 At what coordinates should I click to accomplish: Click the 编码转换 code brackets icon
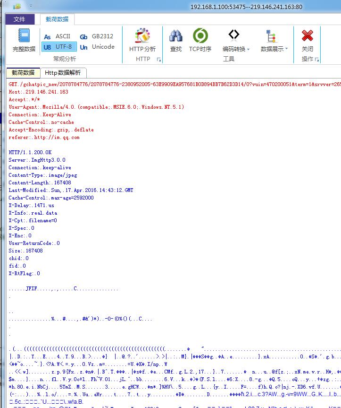(234, 35)
